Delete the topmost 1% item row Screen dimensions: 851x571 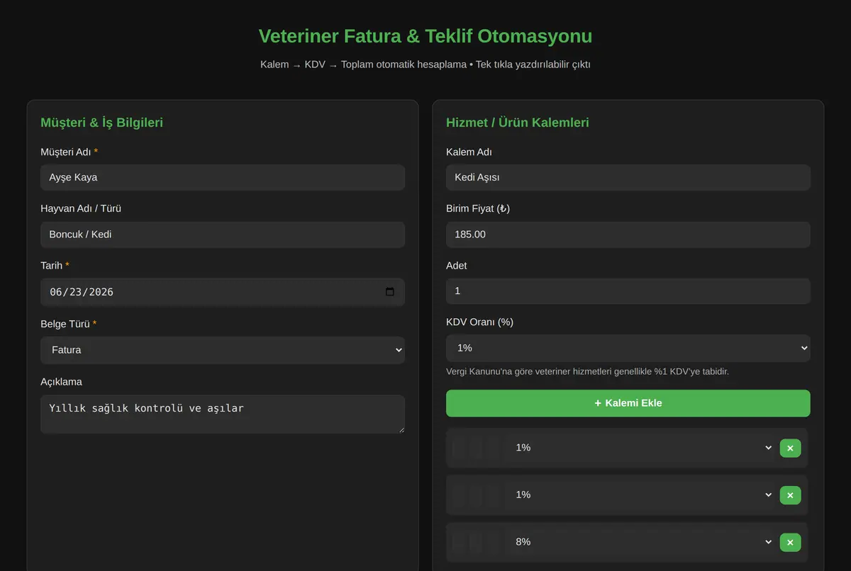(x=790, y=448)
